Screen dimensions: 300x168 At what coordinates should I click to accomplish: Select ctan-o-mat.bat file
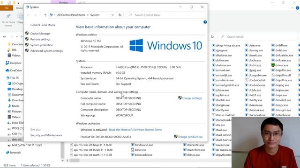pyautogui.click(x=223, y=115)
